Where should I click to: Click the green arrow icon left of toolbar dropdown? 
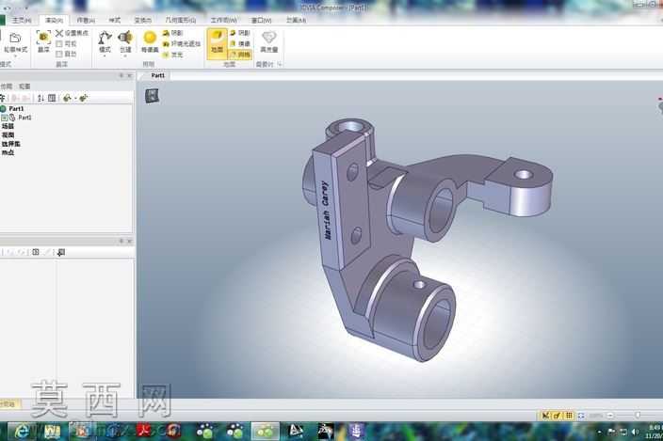click(67, 99)
